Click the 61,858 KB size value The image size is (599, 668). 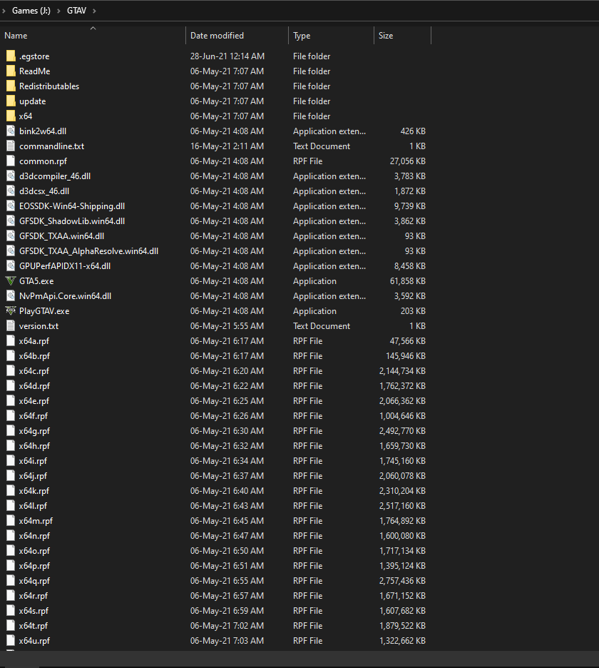tap(408, 281)
